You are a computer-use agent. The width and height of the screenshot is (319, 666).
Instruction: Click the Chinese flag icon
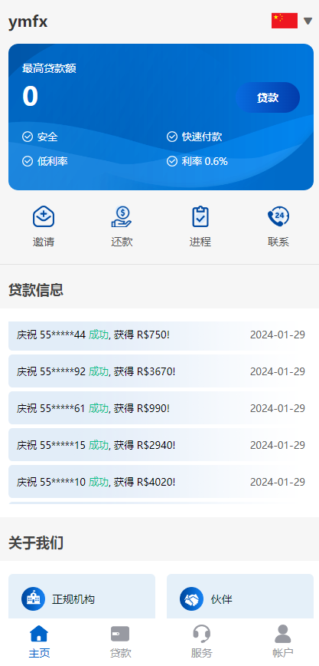click(285, 21)
